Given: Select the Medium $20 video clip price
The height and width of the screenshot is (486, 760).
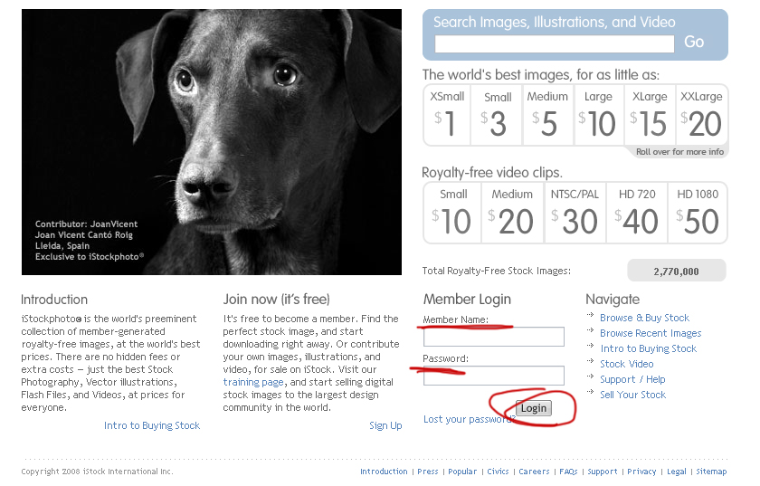Looking at the screenshot, I should 512,213.
